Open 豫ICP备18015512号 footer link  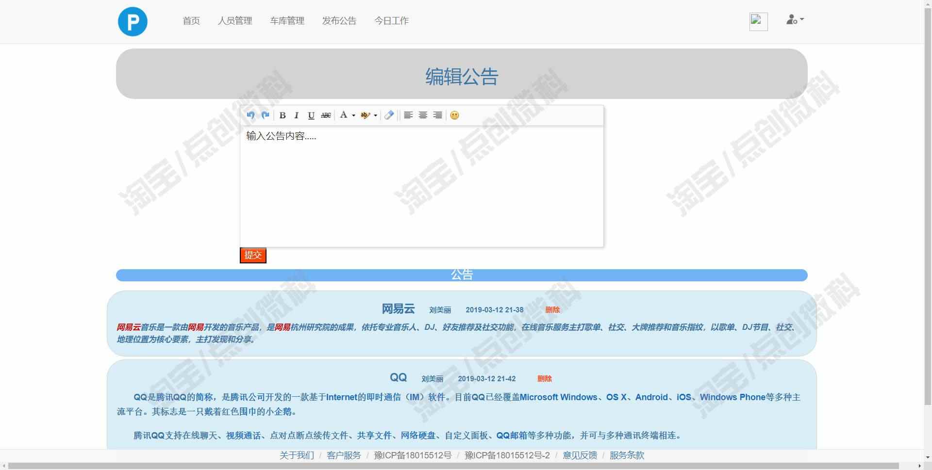point(413,455)
